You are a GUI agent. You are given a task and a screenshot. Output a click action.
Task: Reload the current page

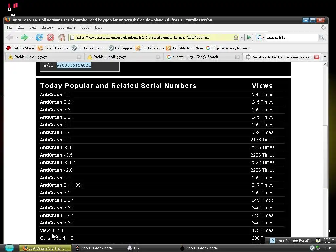point(39,37)
